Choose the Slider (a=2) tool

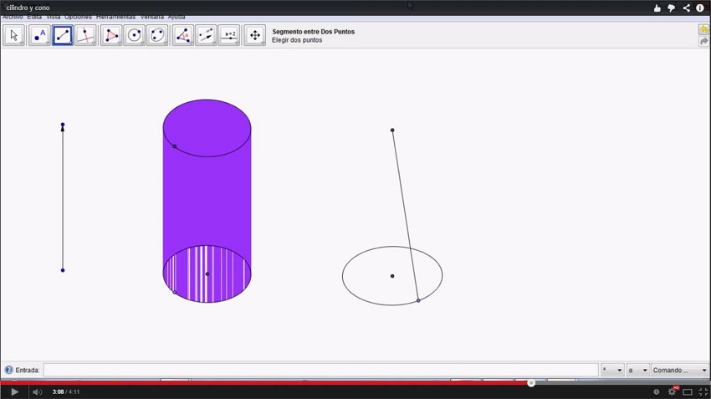[229, 35]
